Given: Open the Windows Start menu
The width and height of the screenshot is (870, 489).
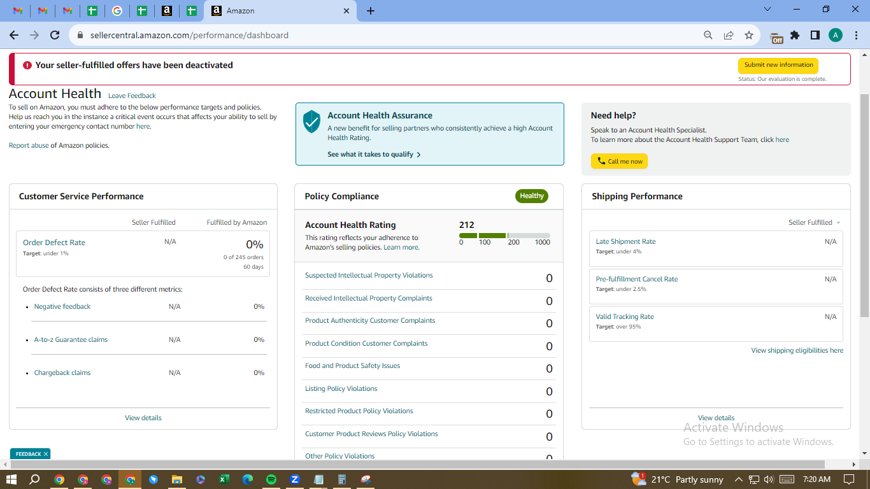Looking at the screenshot, I should pyautogui.click(x=11, y=479).
